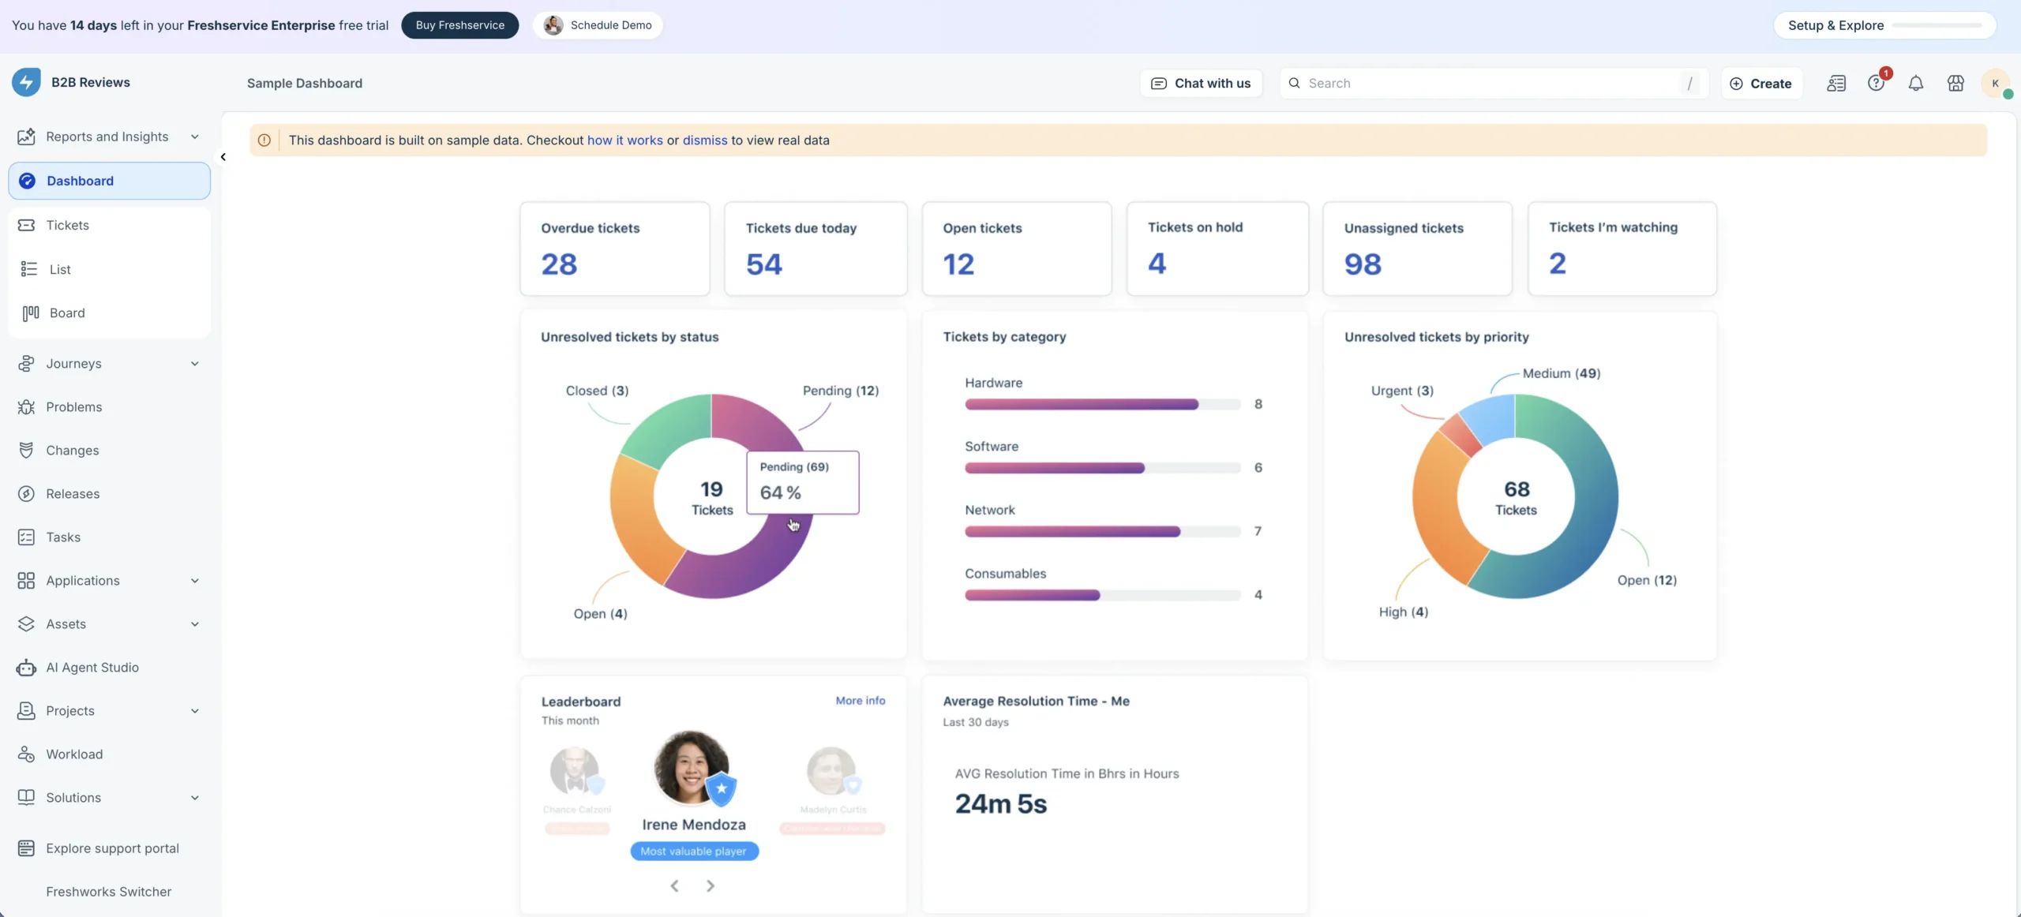Open the Unassigned tickets card
Image resolution: width=2021 pixels, height=917 pixels.
coord(1417,249)
